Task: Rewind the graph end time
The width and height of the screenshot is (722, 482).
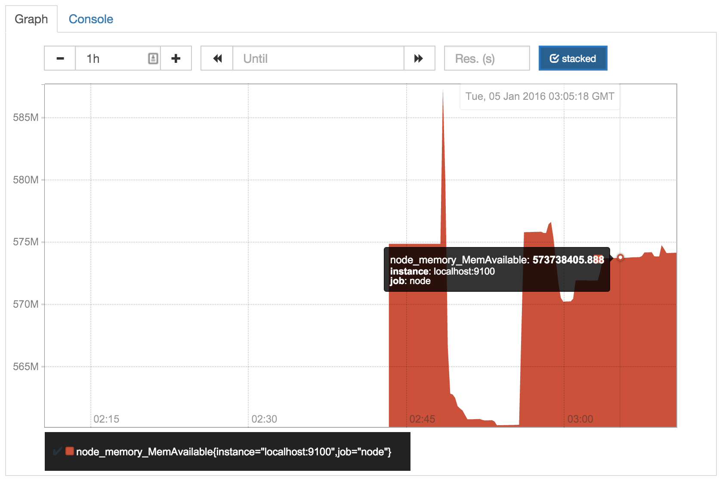Action: 217,59
